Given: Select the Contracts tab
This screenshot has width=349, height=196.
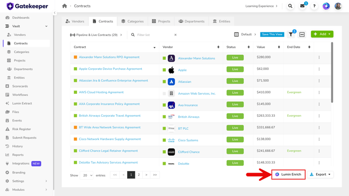Looking at the screenshot, I should [103, 21].
